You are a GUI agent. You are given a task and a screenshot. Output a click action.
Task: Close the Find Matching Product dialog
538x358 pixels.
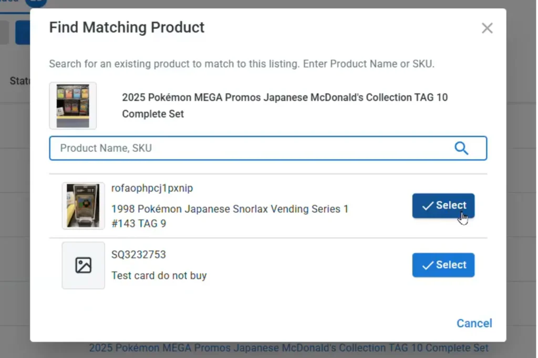[487, 28]
